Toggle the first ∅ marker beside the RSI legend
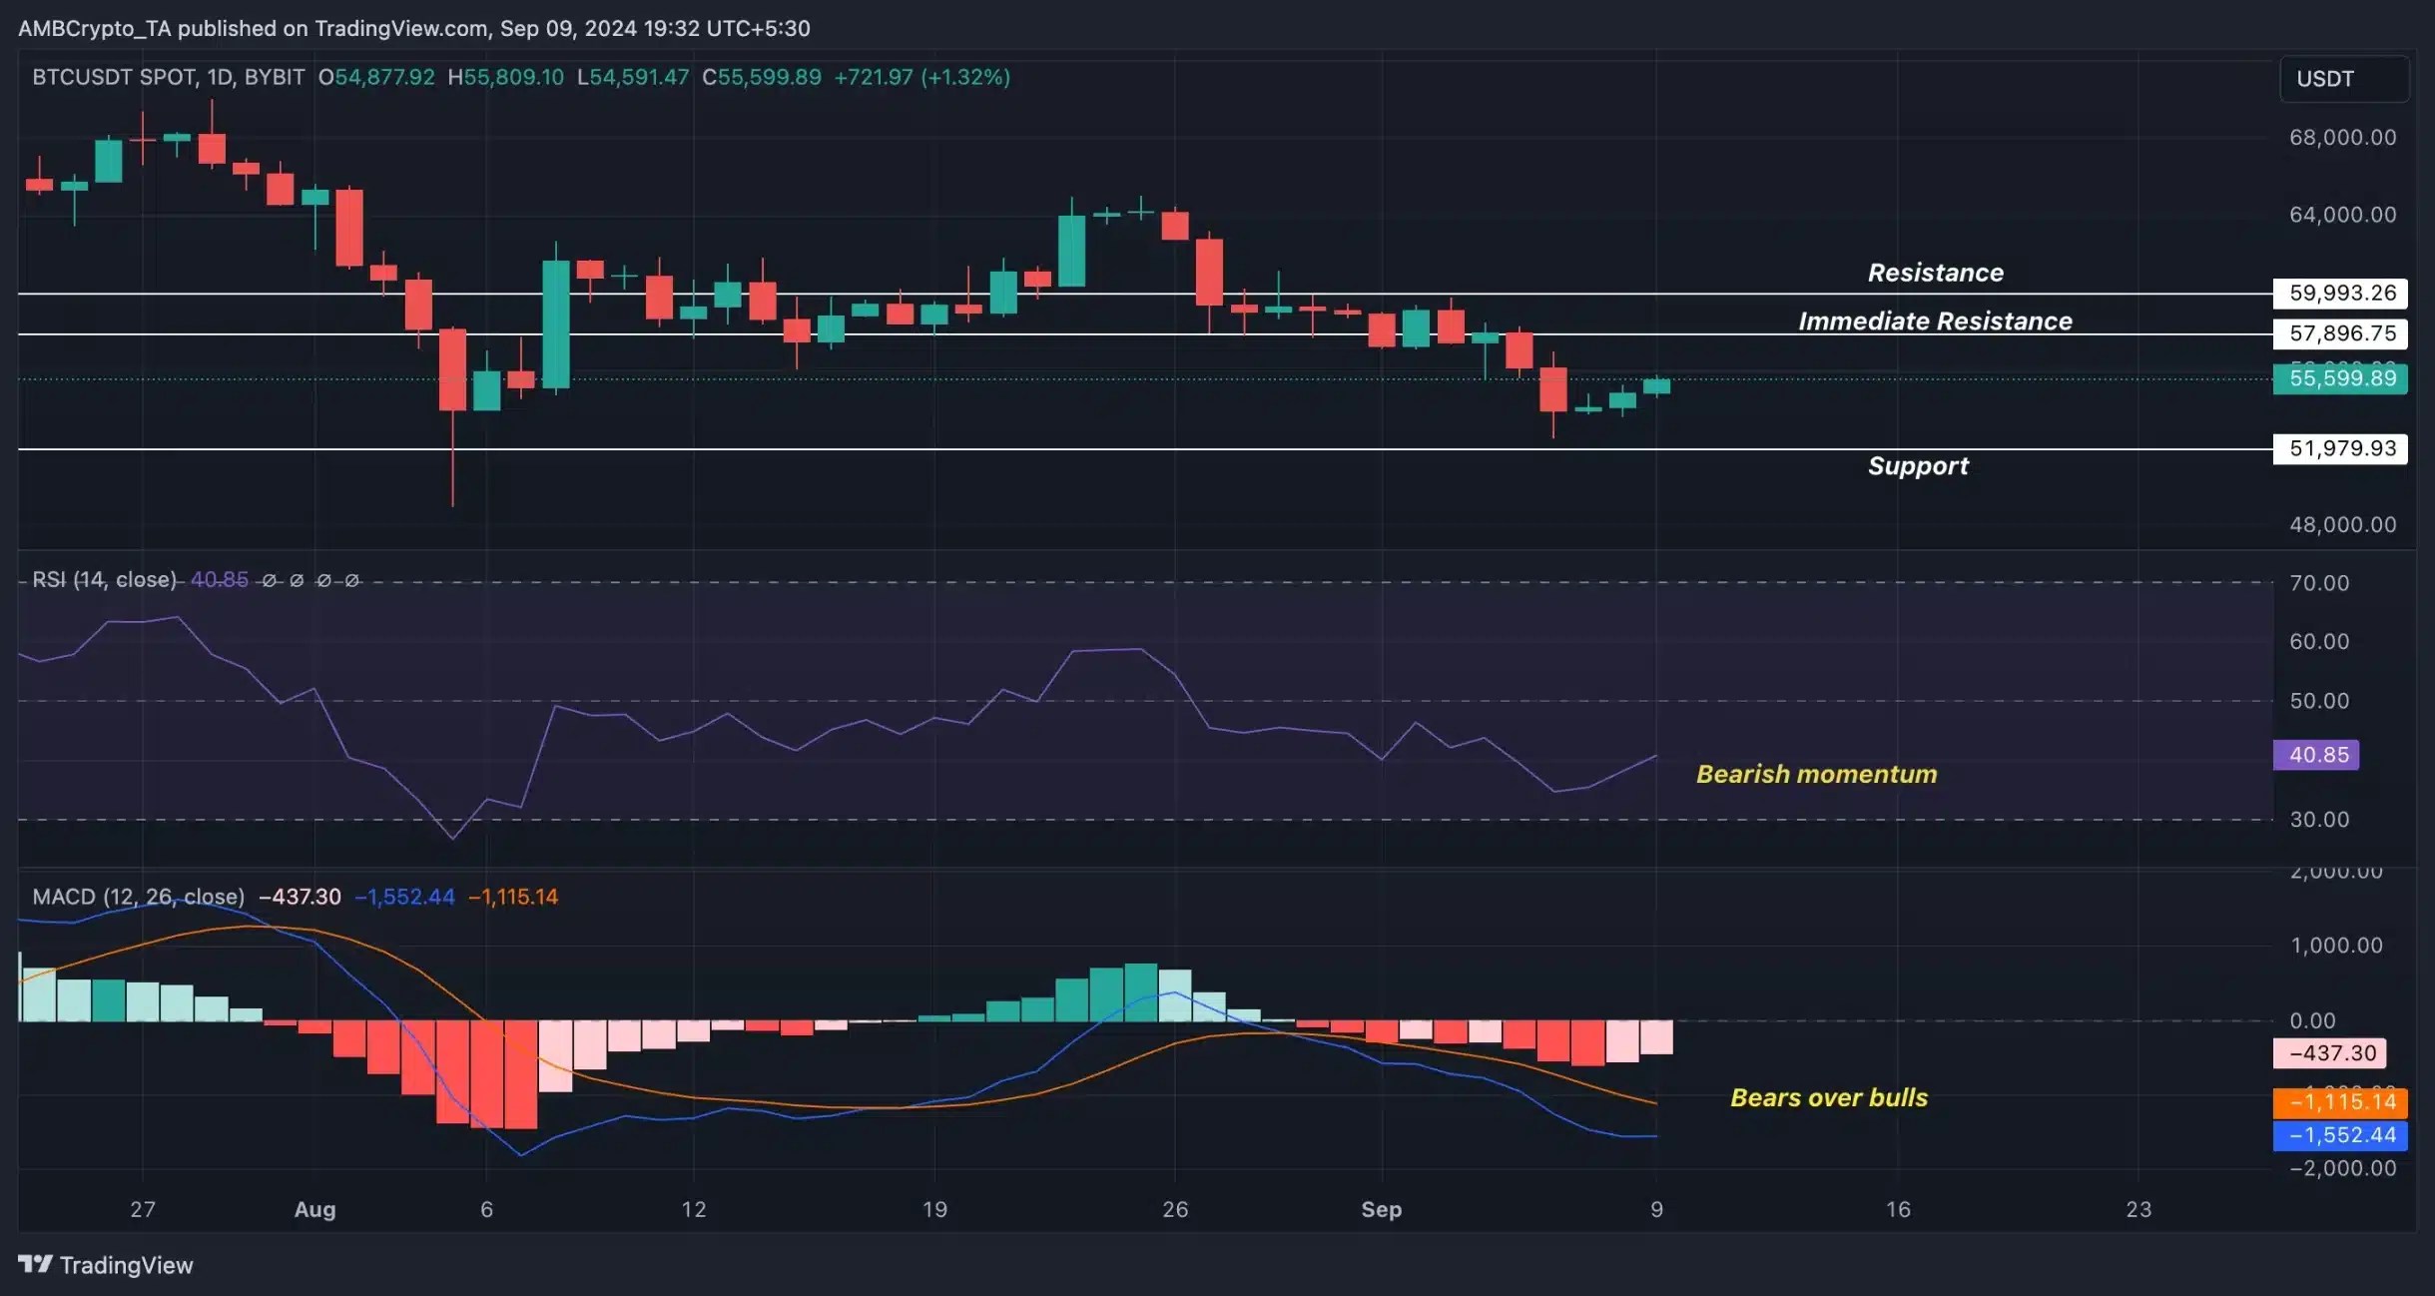This screenshot has height=1296, width=2435. pyautogui.click(x=270, y=579)
